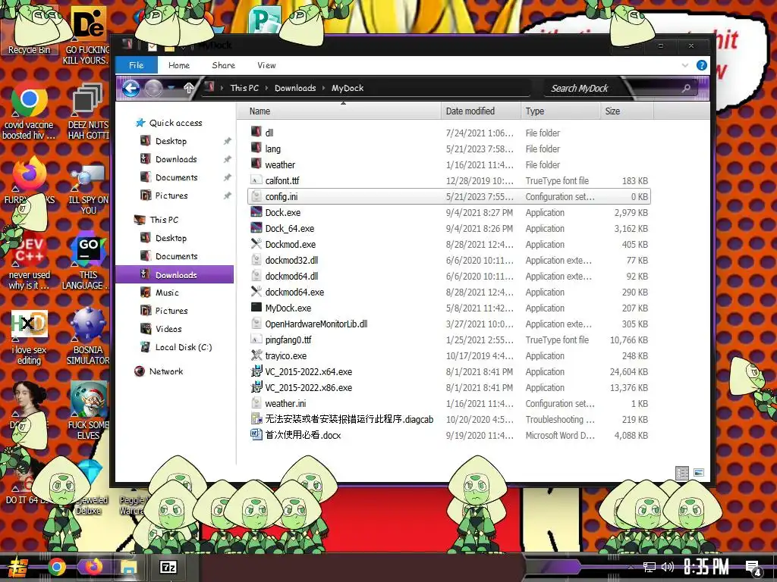Select the config.ini file icon
Image resolution: width=777 pixels, height=582 pixels.
(256, 196)
